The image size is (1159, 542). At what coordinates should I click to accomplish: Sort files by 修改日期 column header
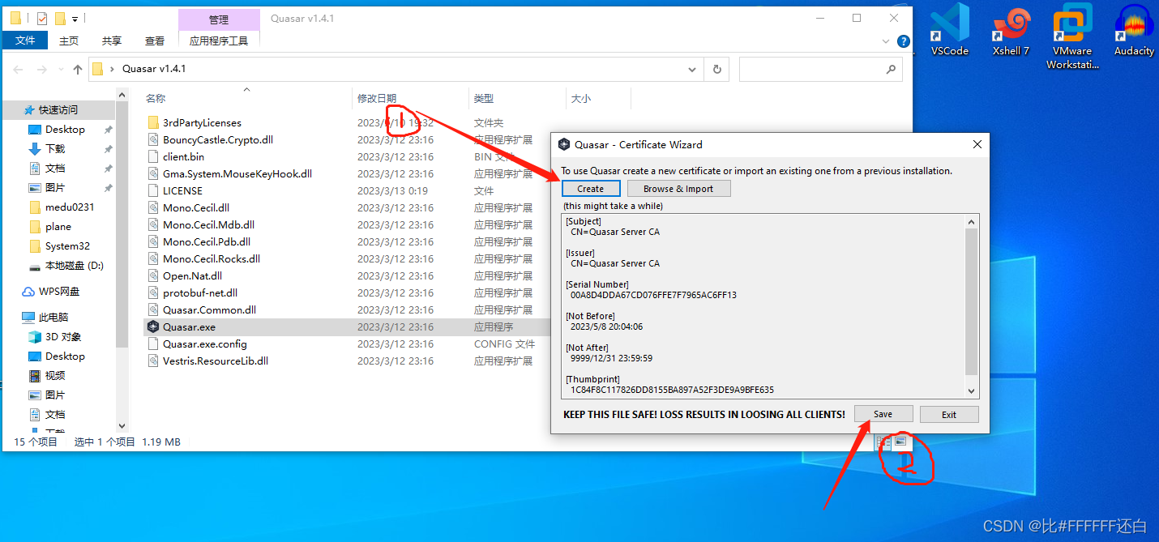tap(378, 98)
